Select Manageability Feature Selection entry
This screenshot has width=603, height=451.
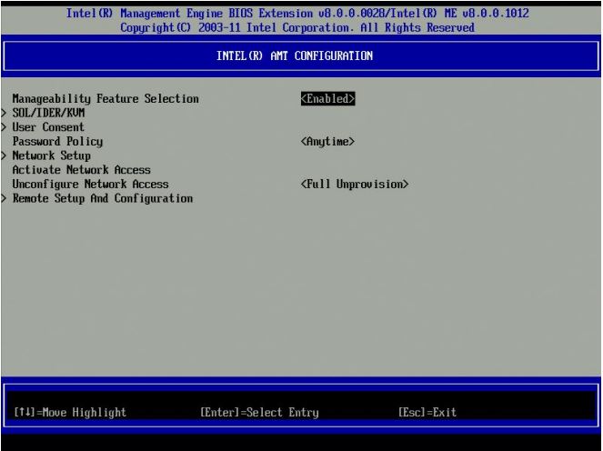[x=106, y=99]
